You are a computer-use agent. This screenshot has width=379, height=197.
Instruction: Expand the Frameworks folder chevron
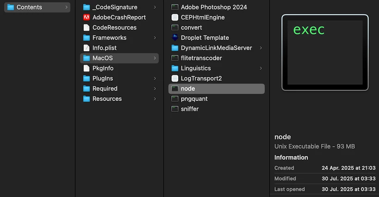click(155, 38)
